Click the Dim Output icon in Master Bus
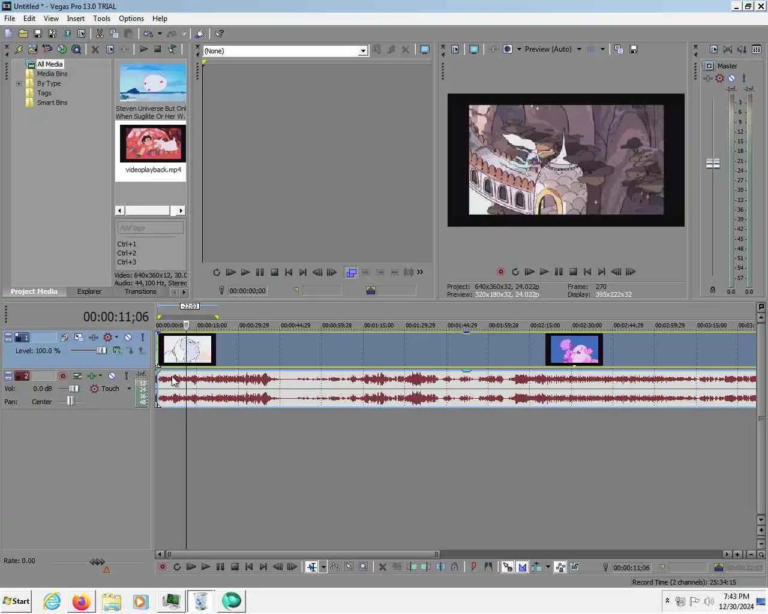Image resolution: width=768 pixels, height=614 pixels. point(742,49)
